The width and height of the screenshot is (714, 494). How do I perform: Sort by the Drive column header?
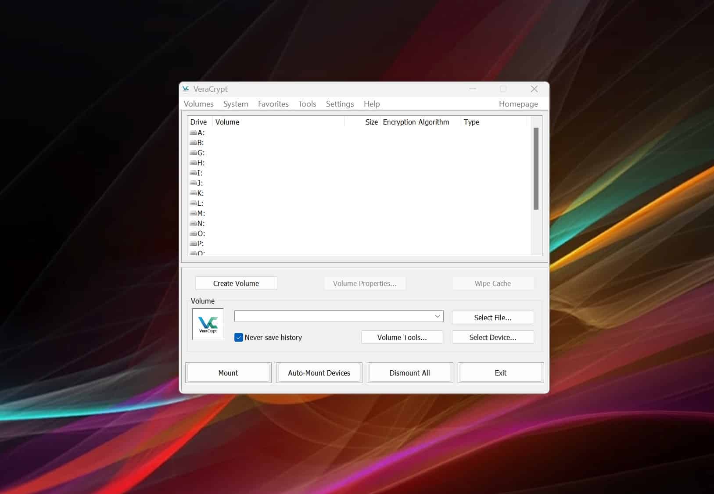click(200, 122)
